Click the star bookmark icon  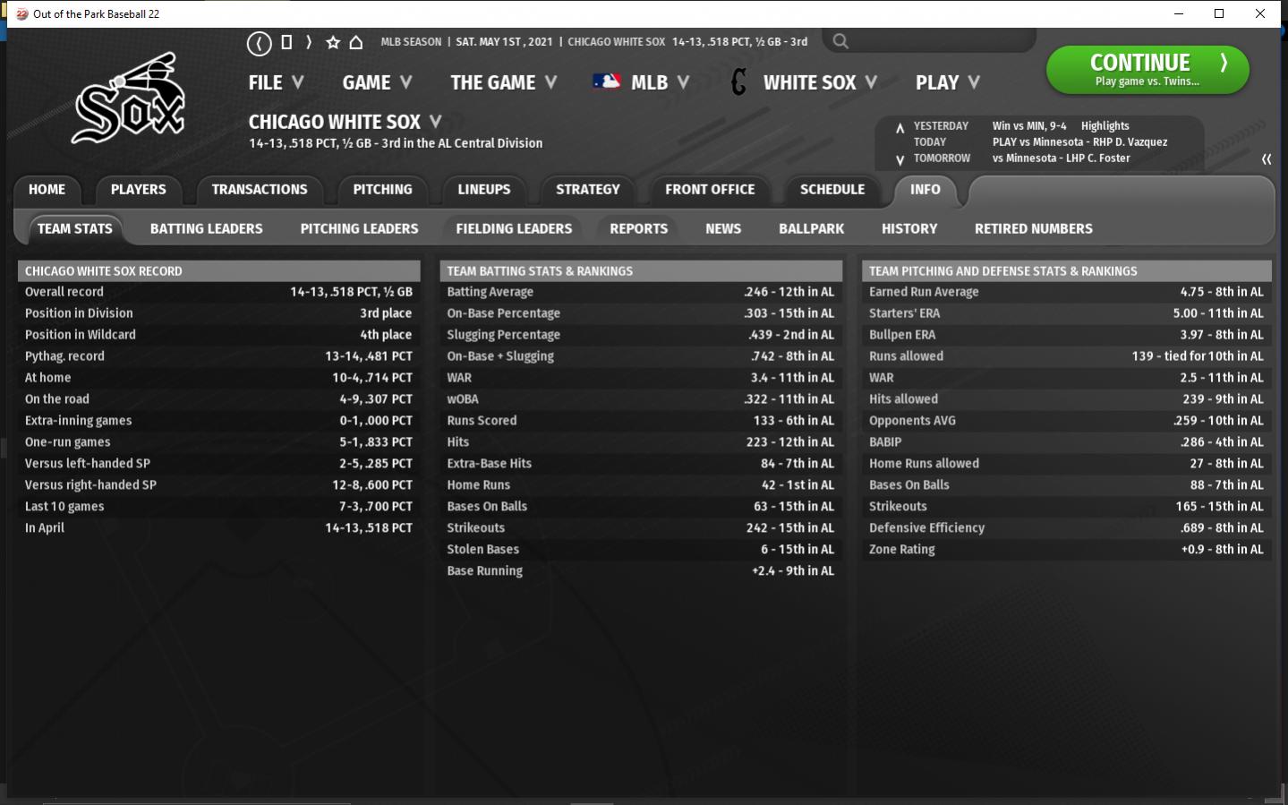[333, 42]
